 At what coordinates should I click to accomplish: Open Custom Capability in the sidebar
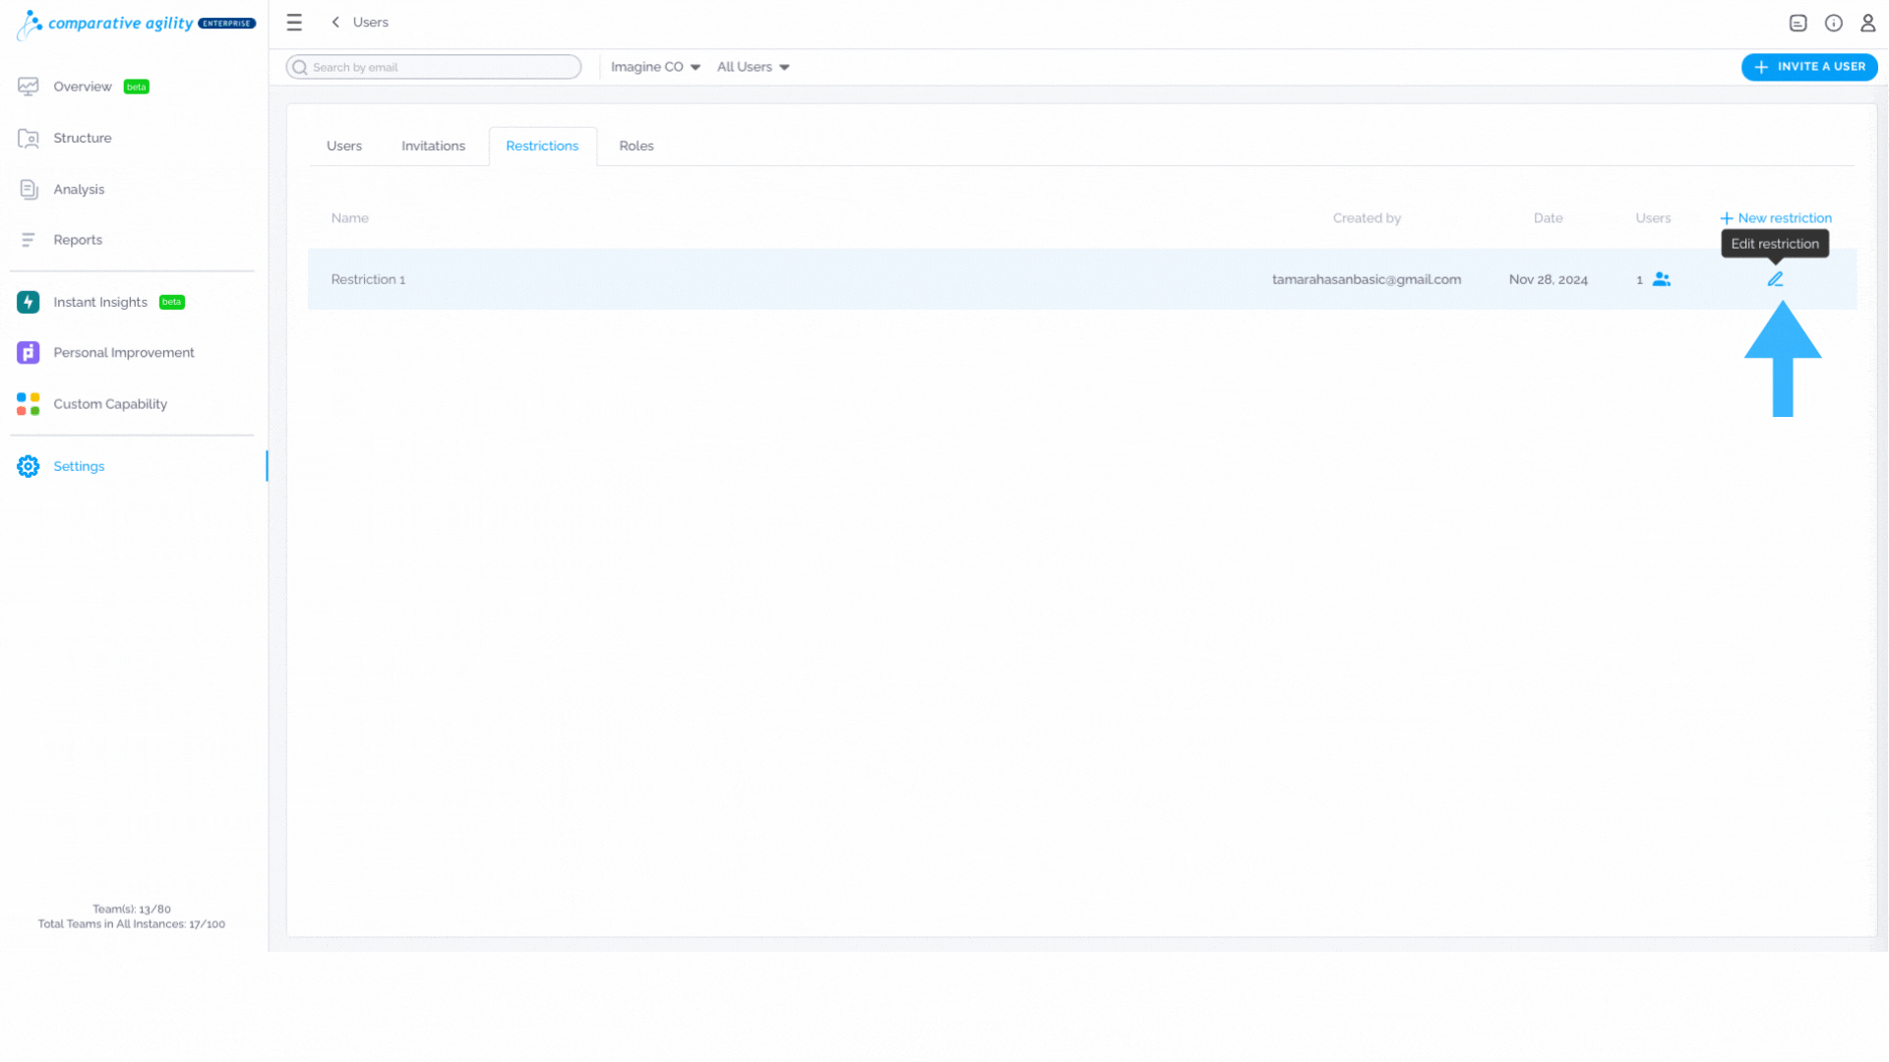pos(110,404)
